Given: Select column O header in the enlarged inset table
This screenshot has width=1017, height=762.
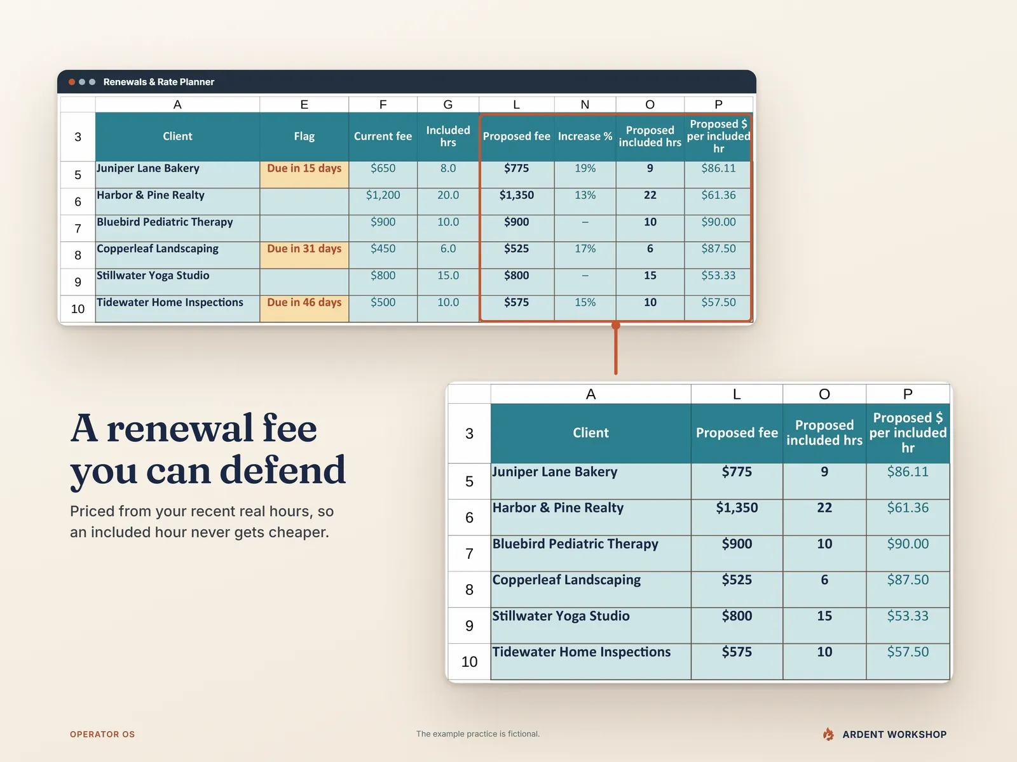Looking at the screenshot, I should coord(824,394).
